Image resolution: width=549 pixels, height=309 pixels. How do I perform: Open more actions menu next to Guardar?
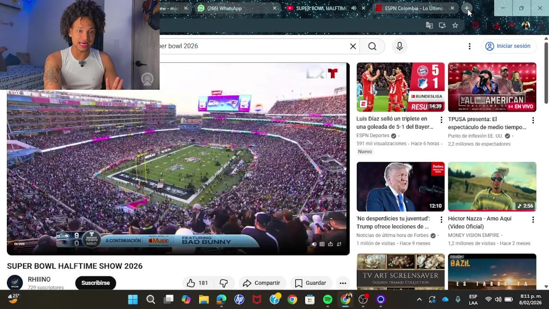[343, 283]
